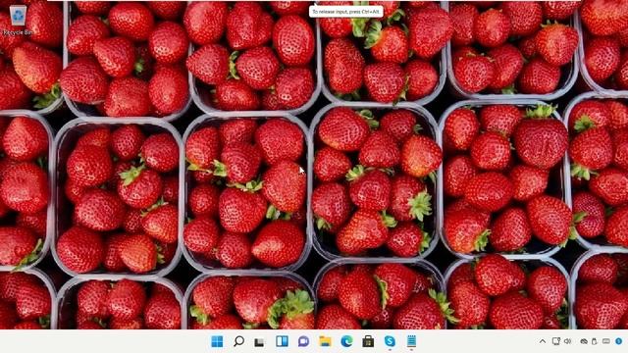The height and width of the screenshot is (353, 628).
Task: Open Microsoft Store from the taskbar
Action: [x=368, y=341]
